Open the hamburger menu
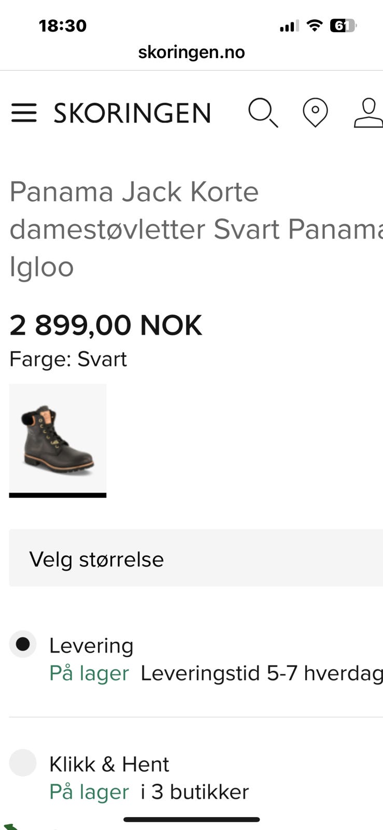 (24, 113)
